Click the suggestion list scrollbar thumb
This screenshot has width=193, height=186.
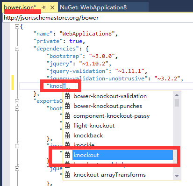tap(177, 103)
